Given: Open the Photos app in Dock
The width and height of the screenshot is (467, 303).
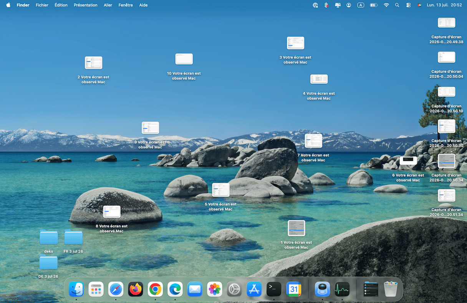Looking at the screenshot, I should pos(215,289).
